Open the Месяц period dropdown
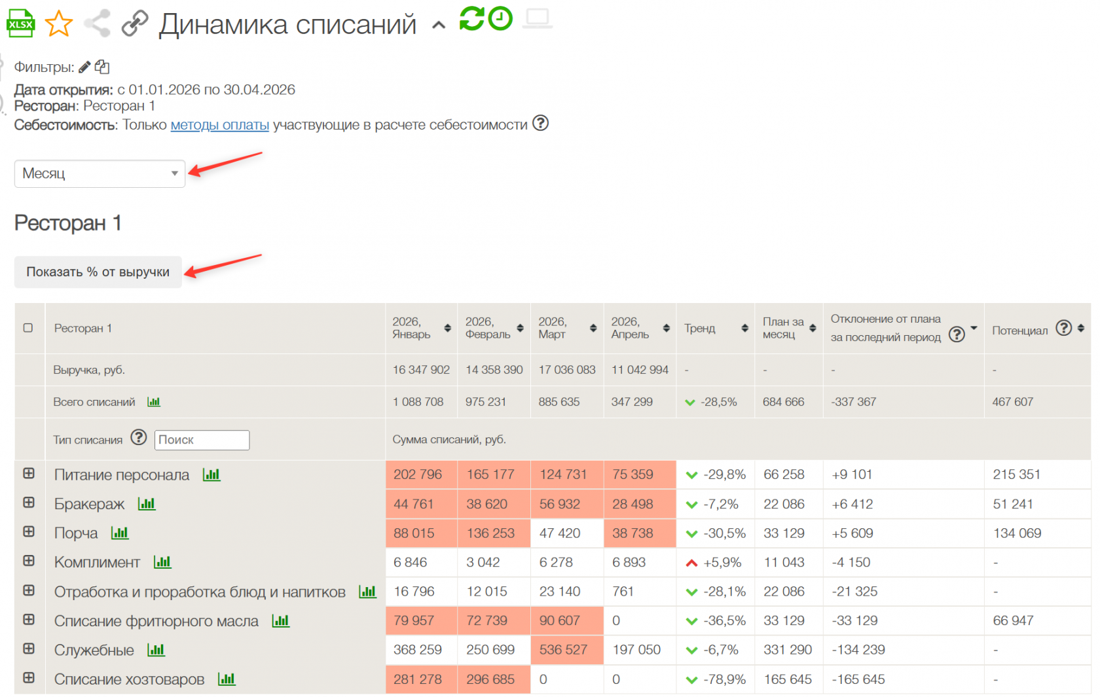This screenshot has width=1100, height=697. (x=100, y=173)
